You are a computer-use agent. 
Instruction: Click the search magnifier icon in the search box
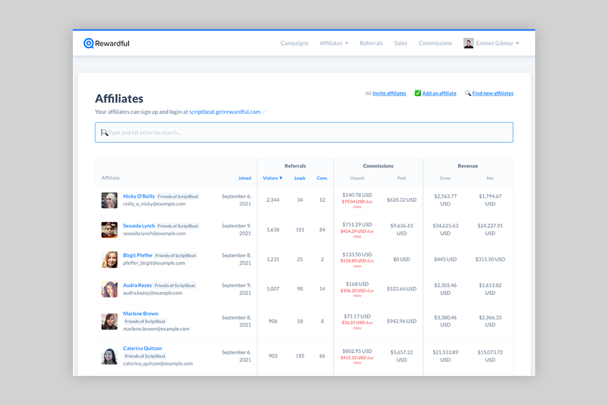(104, 132)
